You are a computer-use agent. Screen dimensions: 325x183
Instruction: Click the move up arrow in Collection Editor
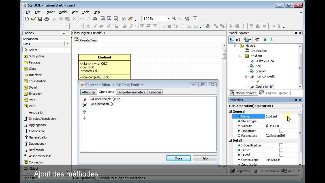(85, 112)
